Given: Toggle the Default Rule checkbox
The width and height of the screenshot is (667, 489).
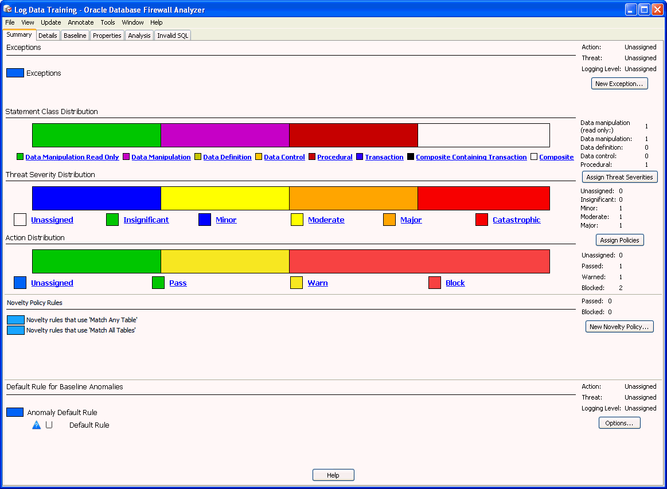Looking at the screenshot, I should click(x=49, y=424).
